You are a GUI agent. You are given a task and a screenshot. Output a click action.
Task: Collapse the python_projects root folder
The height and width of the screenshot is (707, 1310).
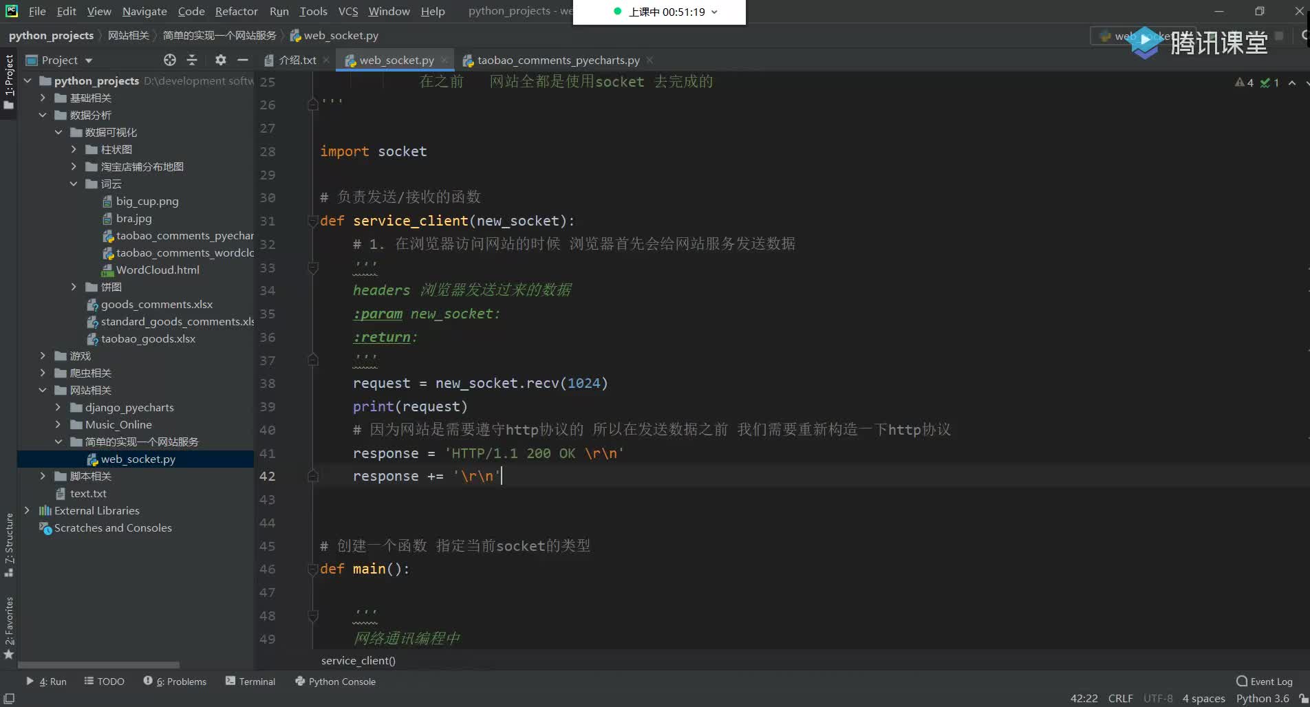tap(28, 80)
